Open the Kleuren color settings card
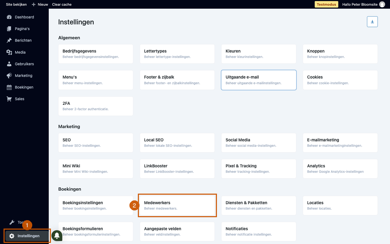This screenshot has width=390, height=244. pos(259,54)
